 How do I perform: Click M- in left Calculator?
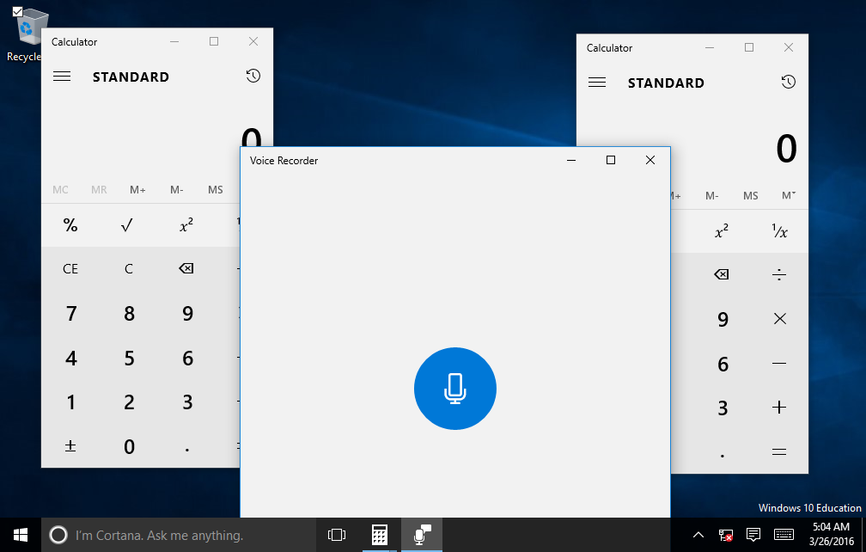click(176, 189)
